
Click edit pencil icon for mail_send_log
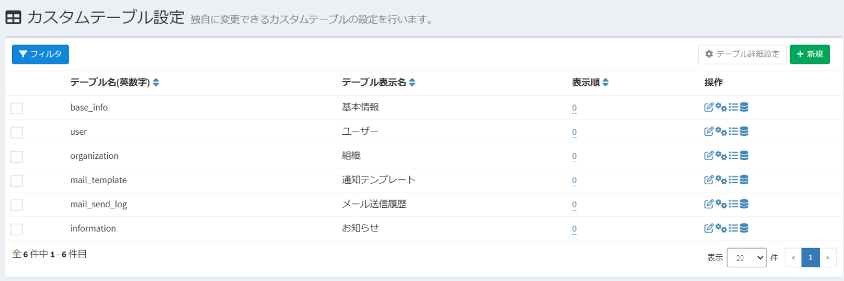click(709, 204)
